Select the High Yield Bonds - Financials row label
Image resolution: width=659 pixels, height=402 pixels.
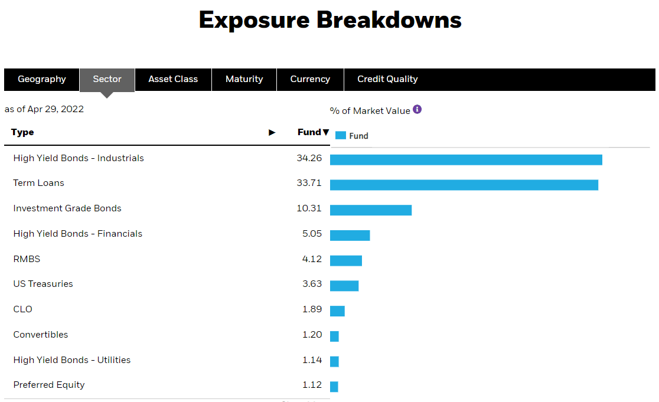[x=78, y=234]
